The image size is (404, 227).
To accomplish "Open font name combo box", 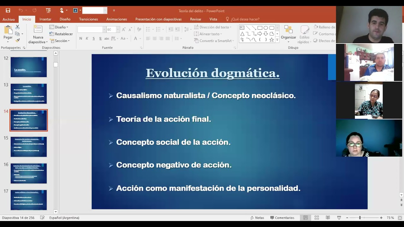I will click(92, 29).
